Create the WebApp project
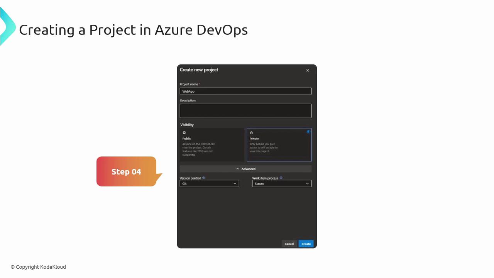 (x=306, y=244)
